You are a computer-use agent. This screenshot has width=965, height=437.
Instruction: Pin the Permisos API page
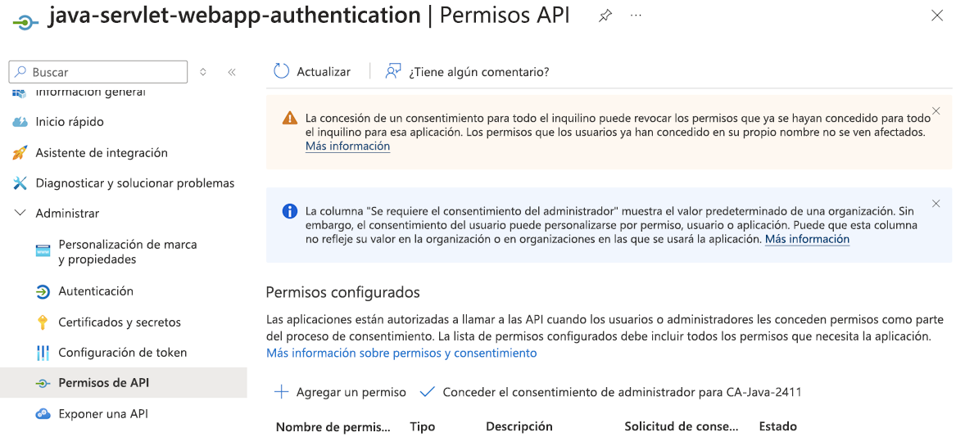(605, 16)
